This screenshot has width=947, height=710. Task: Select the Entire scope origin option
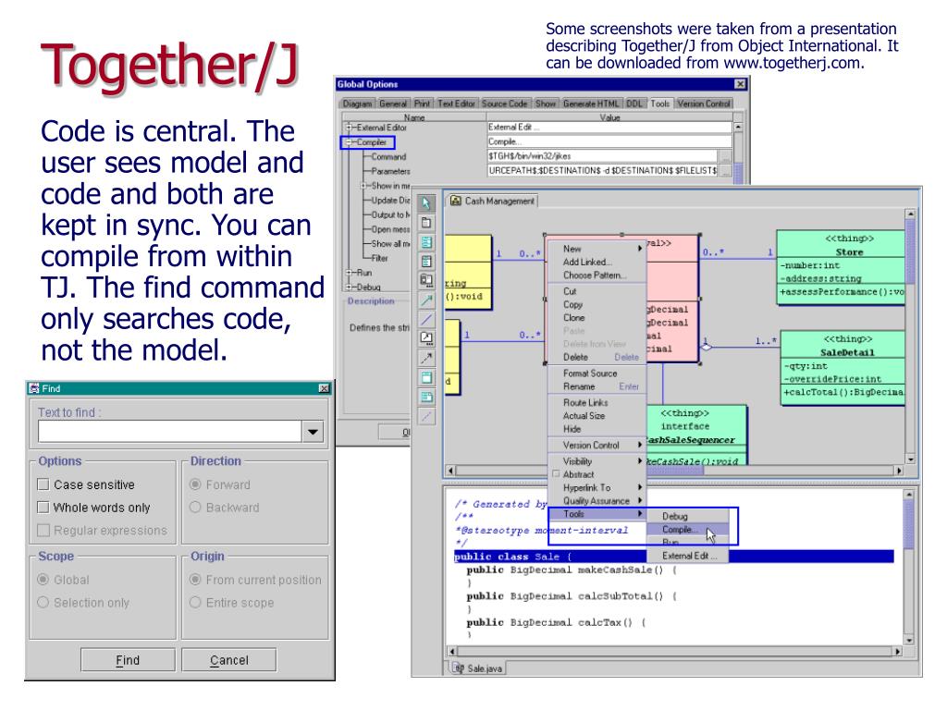[195, 602]
